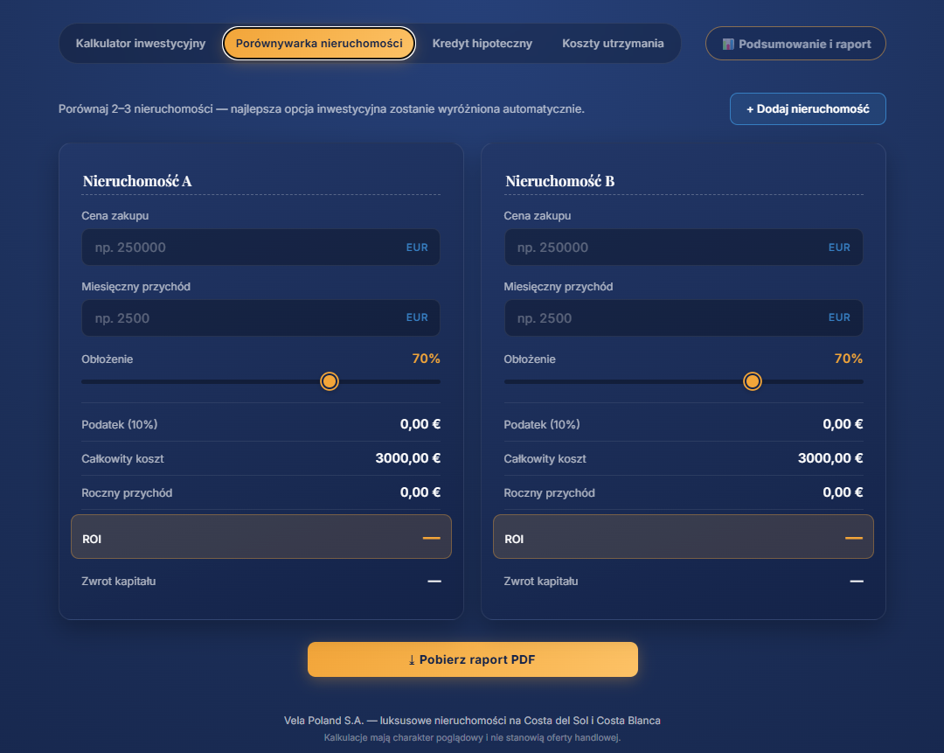944x753 pixels.
Task: Click the Nieruchomość B heading
Action: [x=560, y=181]
